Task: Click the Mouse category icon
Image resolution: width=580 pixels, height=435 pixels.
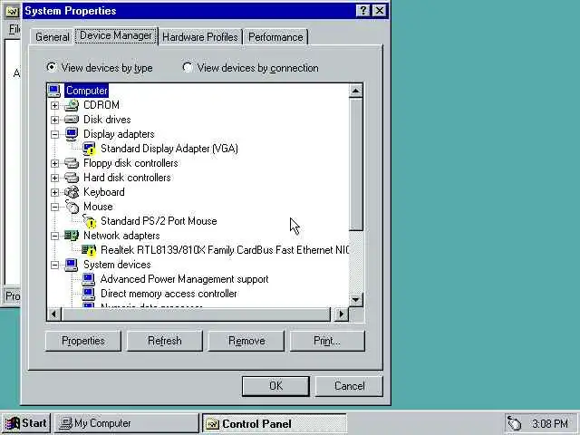Action: tap(72, 207)
